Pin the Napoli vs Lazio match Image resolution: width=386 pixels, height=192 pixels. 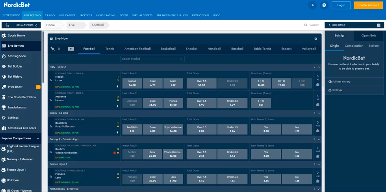[51, 80]
